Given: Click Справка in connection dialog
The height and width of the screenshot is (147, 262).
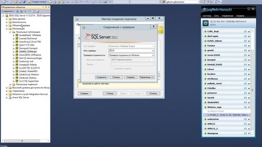Looking at the screenshot, I should [x=131, y=77].
